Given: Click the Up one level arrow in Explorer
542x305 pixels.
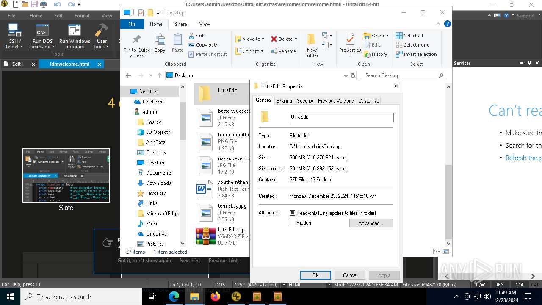Looking at the screenshot, I should [160, 75].
